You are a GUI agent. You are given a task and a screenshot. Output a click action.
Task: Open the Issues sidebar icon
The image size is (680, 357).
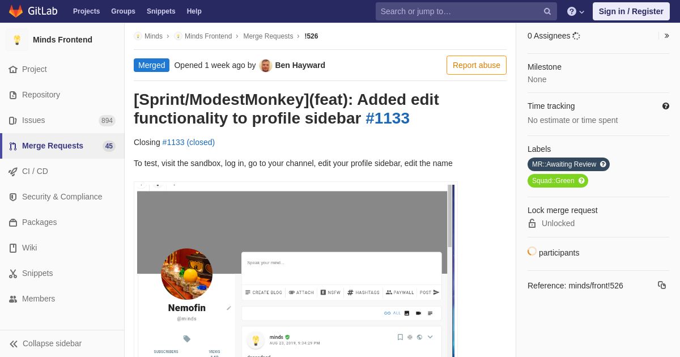[x=13, y=120]
